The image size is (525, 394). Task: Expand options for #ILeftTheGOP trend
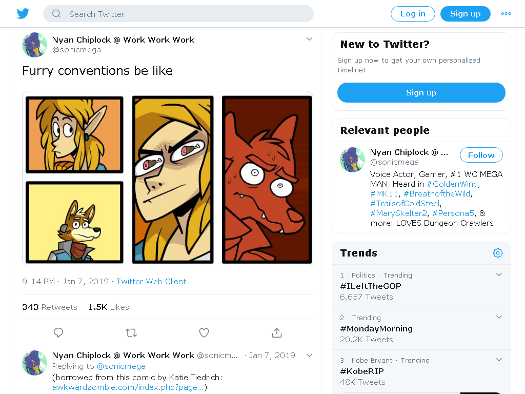[x=499, y=274]
